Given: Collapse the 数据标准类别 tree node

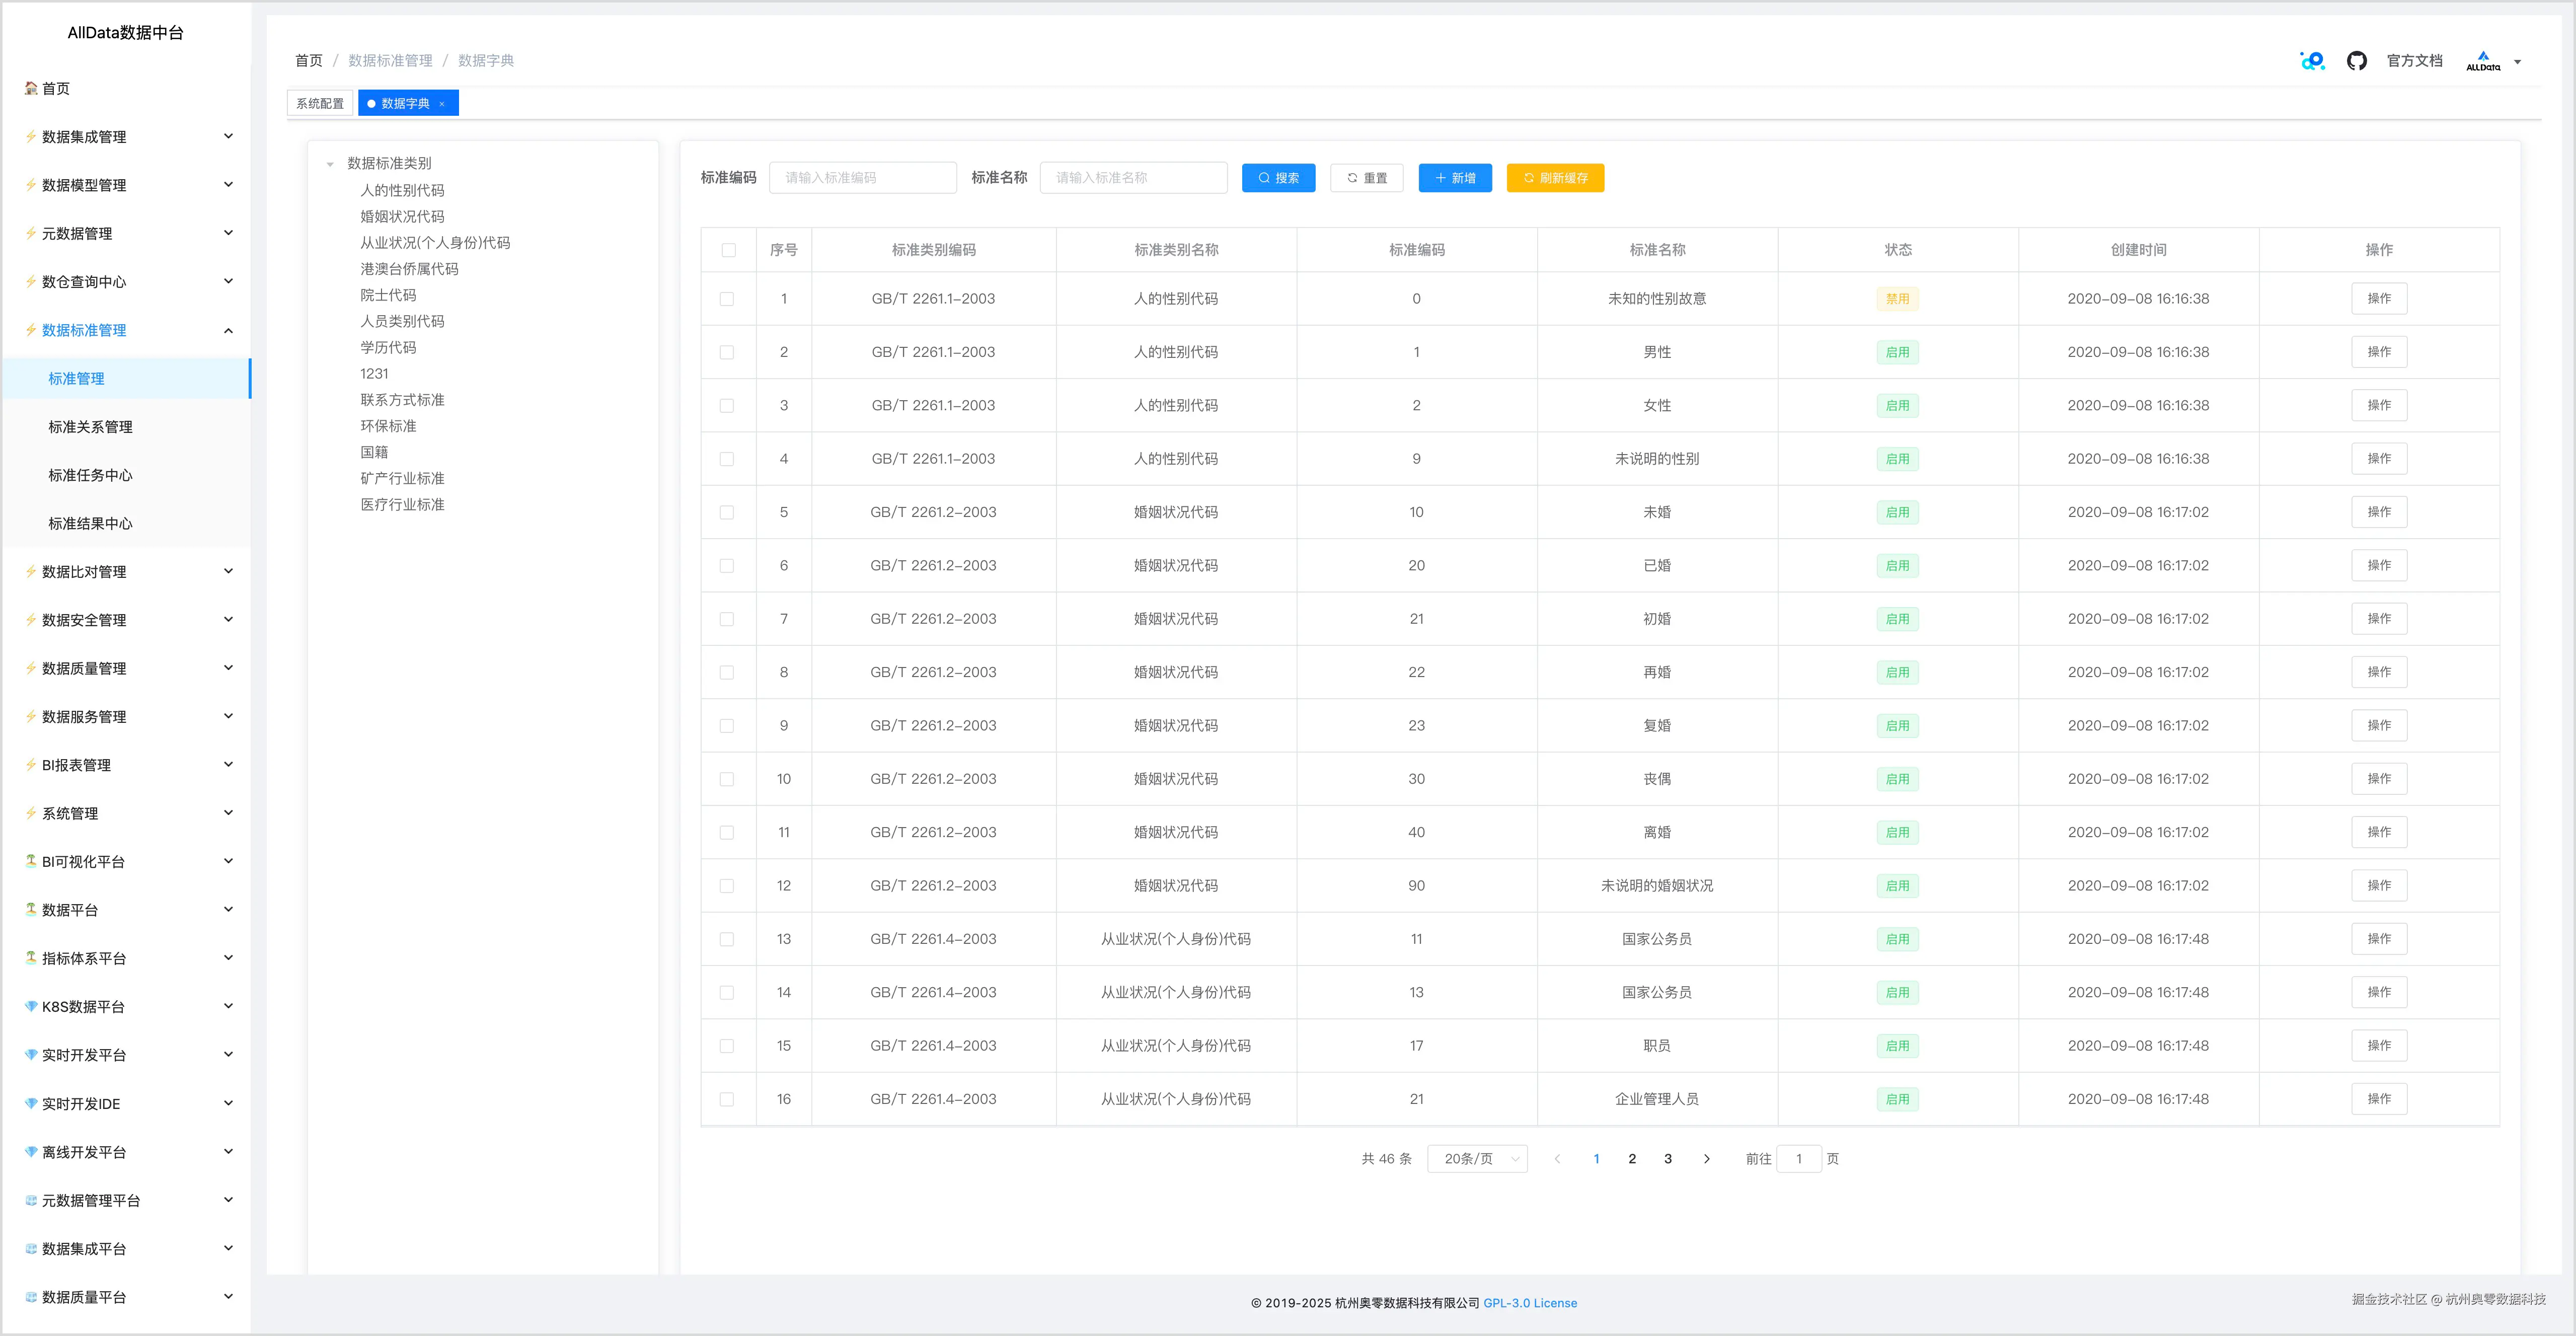Looking at the screenshot, I should (x=330, y=164).
